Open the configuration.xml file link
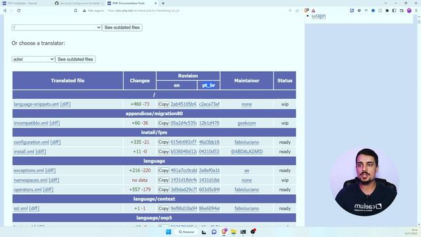 32,142
